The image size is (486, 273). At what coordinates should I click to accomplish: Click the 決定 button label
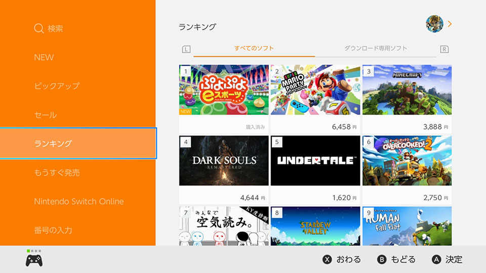[454, 259]
